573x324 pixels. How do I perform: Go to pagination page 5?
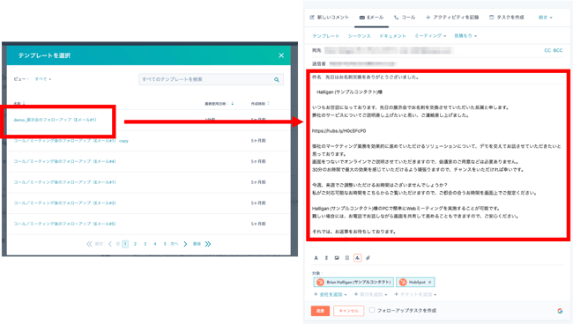(x=165, y=244)
